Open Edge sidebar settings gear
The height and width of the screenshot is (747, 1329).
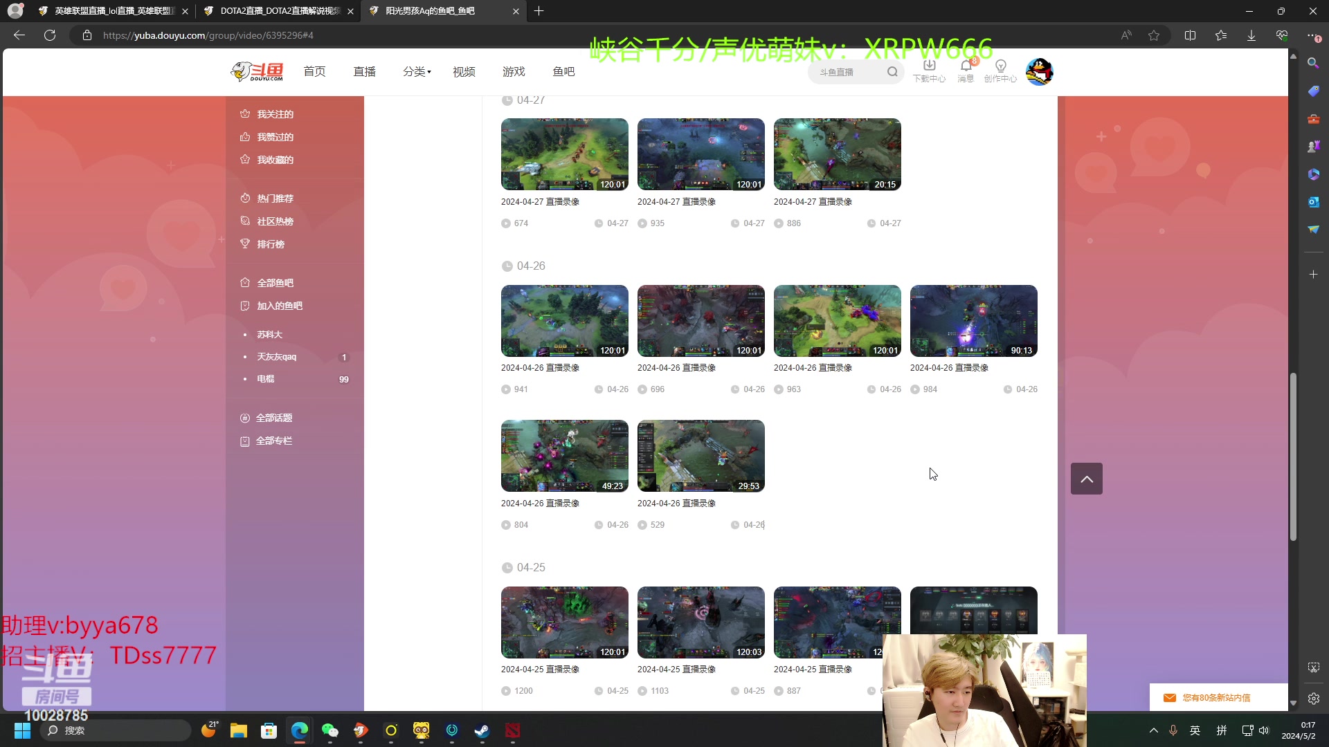[x=1313, y=699]
